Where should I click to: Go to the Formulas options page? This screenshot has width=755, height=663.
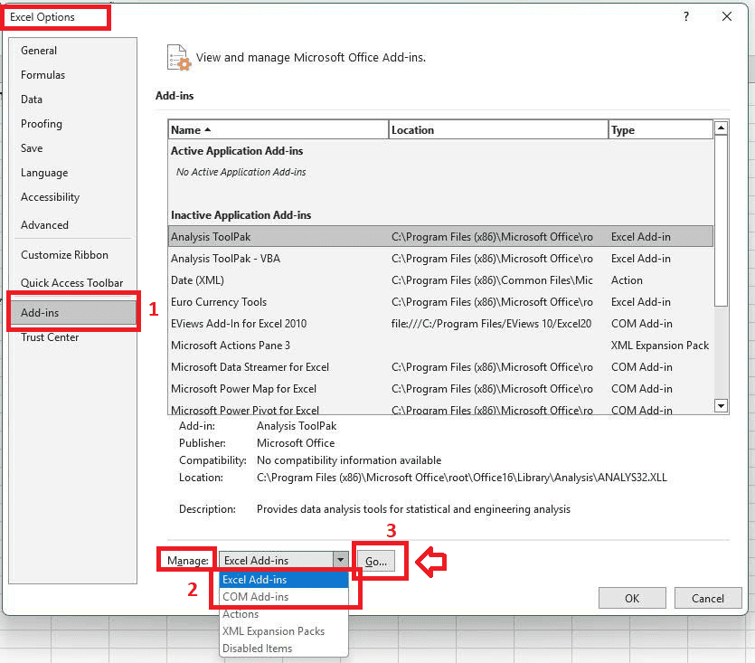43,75
